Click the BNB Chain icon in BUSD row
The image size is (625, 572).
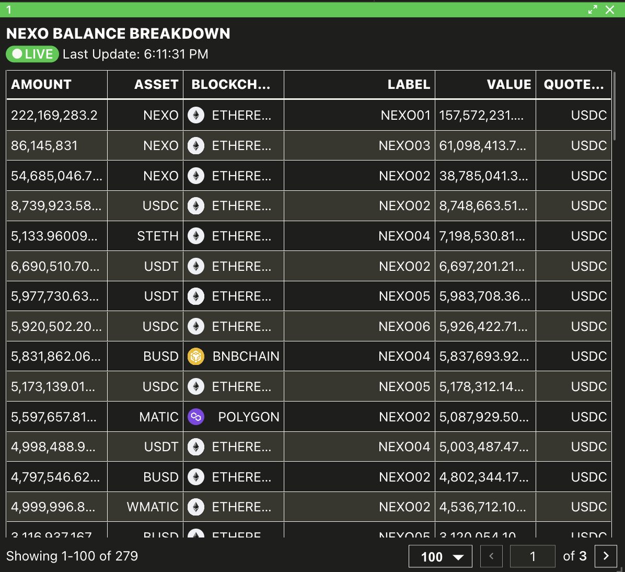click(x=196, y=356)
